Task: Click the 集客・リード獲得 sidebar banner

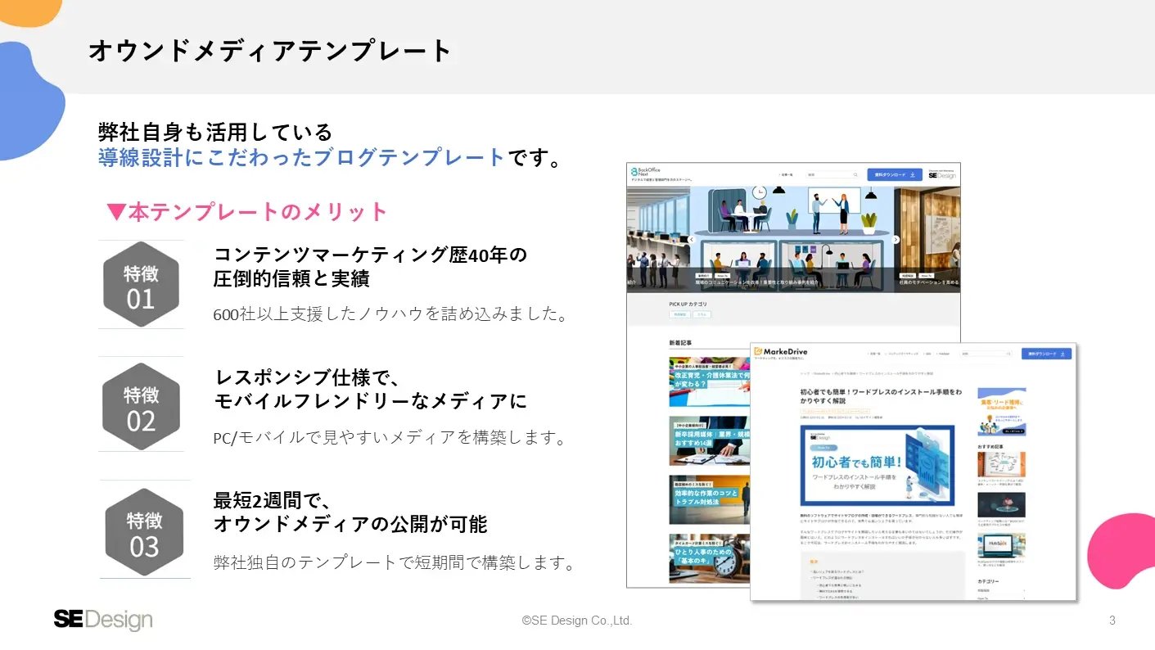Action: 1001,412
